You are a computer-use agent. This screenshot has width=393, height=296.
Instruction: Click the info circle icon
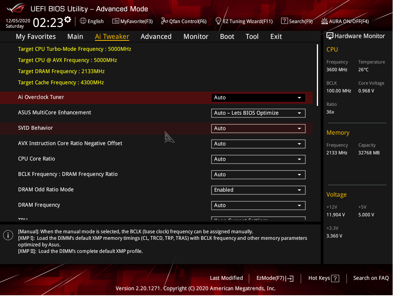click(8, 235)
